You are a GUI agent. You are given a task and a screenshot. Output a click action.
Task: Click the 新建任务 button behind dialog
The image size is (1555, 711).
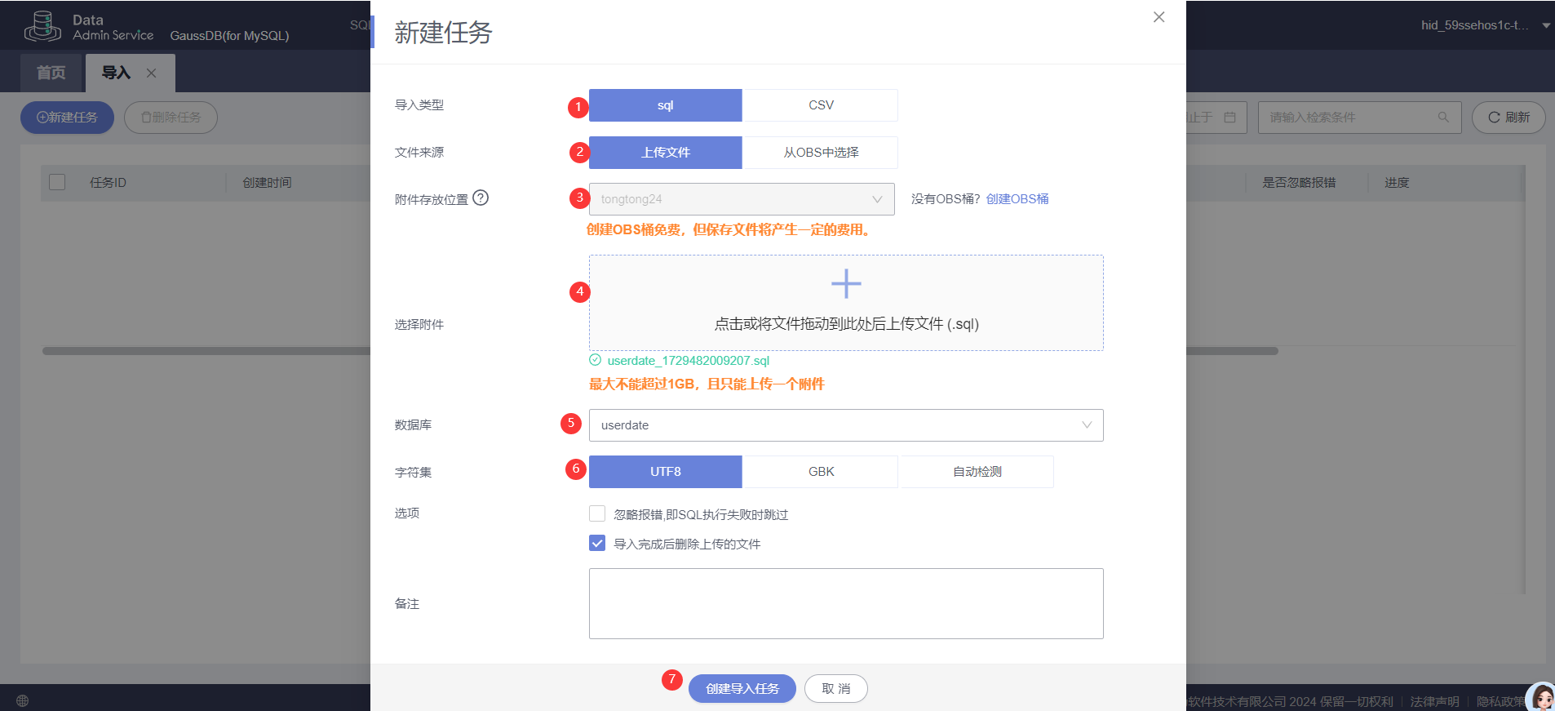[67, 118]
